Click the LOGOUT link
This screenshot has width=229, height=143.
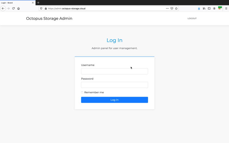(x=192, y=18)
